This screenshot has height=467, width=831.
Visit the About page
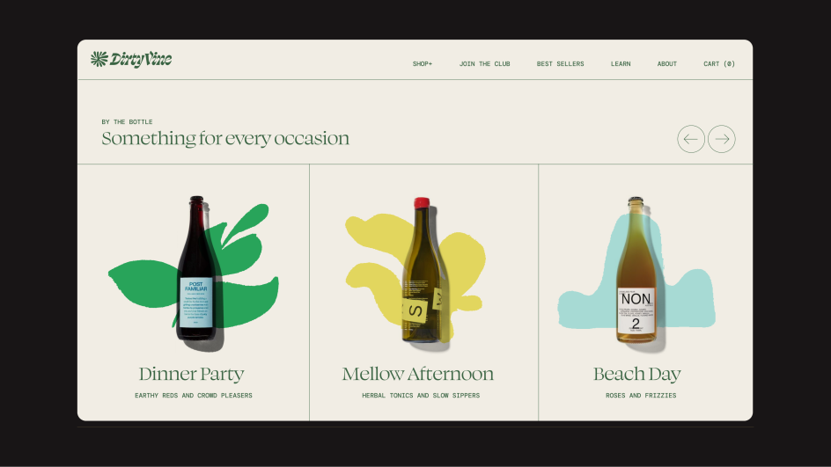(666, 64)
